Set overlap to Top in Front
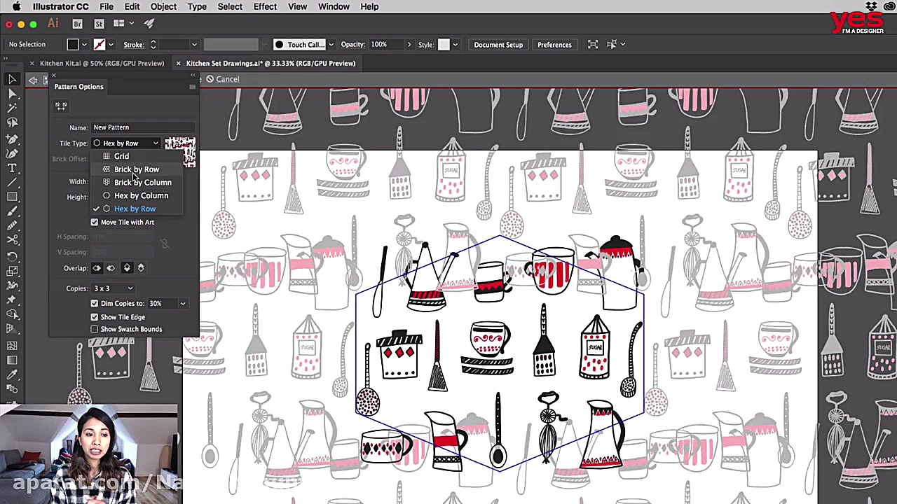Screen dimensions: 897x504 (x=127, y=268)
